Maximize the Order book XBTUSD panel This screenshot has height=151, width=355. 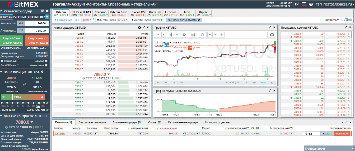click(x=144, y=27)
